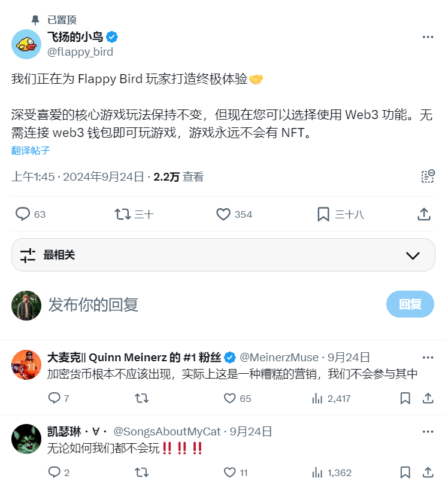Bookmark the SongsAboutMyCat reply
This screenshot has height=488, width=445.
click(x=405, y=472)
